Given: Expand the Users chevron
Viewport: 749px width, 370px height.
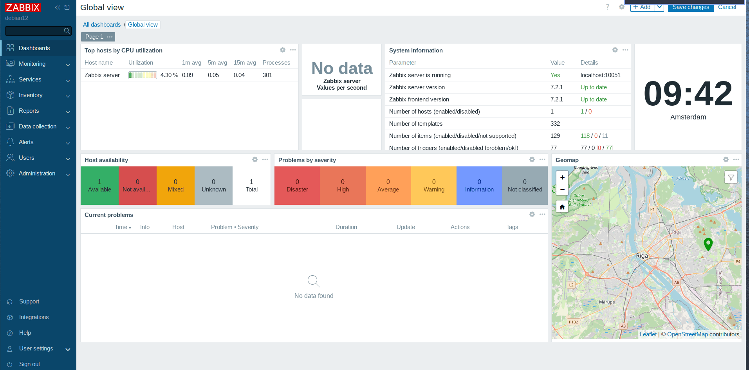Looking at the screenshot, I should [68, 159].
